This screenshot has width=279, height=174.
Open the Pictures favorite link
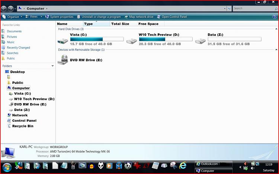(x=12, y=37)
